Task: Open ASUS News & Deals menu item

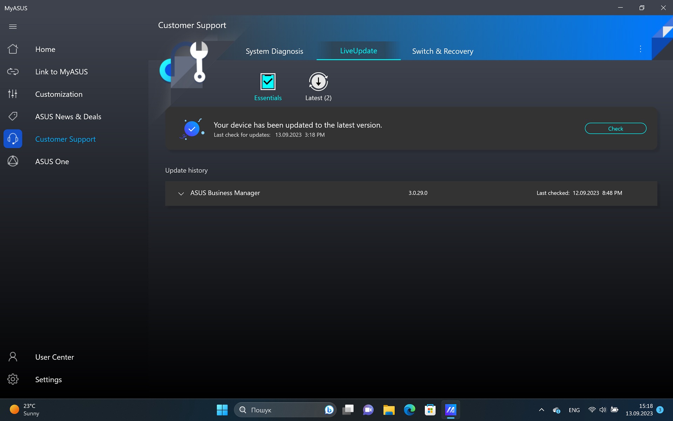Action: click(68, 117)
